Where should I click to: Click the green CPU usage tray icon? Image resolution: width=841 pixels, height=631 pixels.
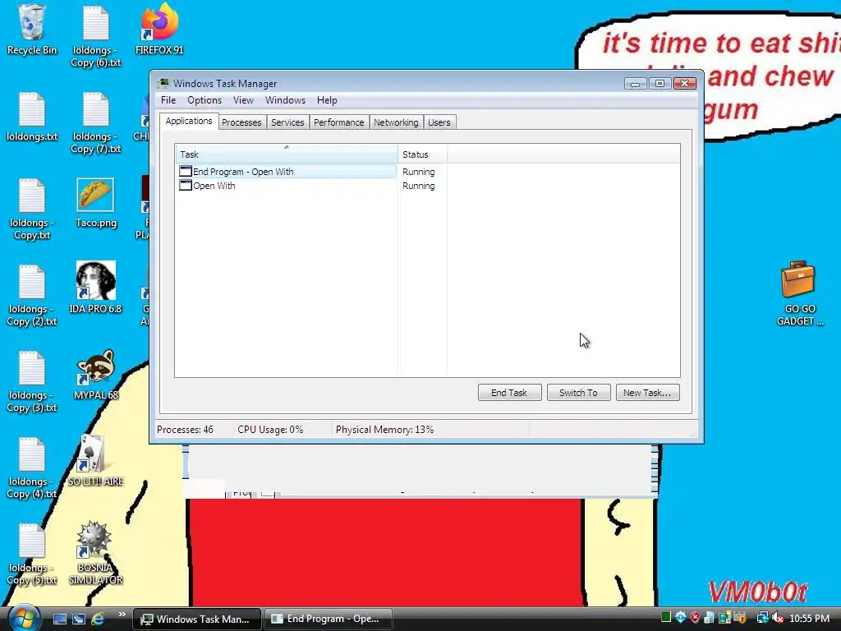666,617
